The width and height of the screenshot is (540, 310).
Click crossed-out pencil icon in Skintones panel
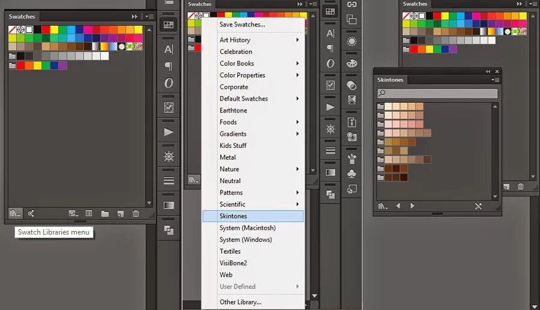478,206
